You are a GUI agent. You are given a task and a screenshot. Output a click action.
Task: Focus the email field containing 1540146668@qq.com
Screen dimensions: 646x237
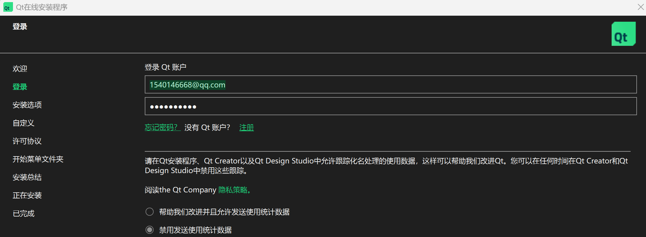click(391, 84)
